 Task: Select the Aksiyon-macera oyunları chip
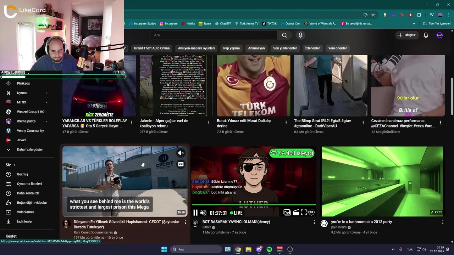click(196, 48)
